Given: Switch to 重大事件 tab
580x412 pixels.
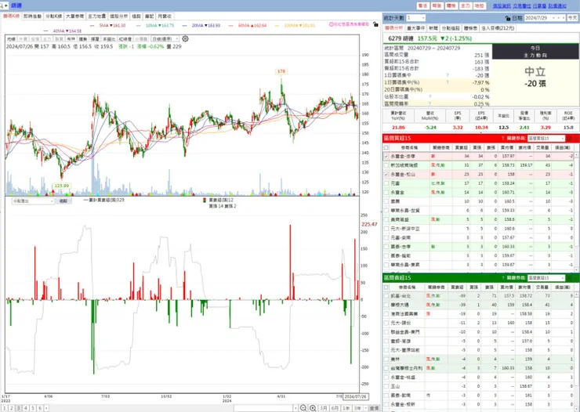Looking at the screenshot, I should tap(416, 28).
